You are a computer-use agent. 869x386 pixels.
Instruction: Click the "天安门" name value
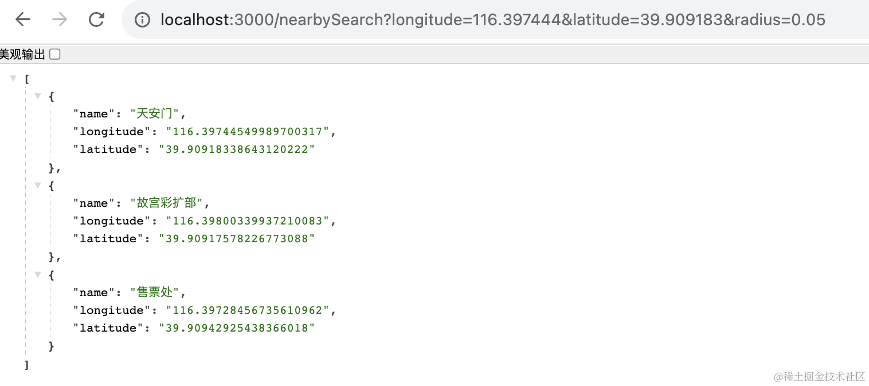[155, 114]
